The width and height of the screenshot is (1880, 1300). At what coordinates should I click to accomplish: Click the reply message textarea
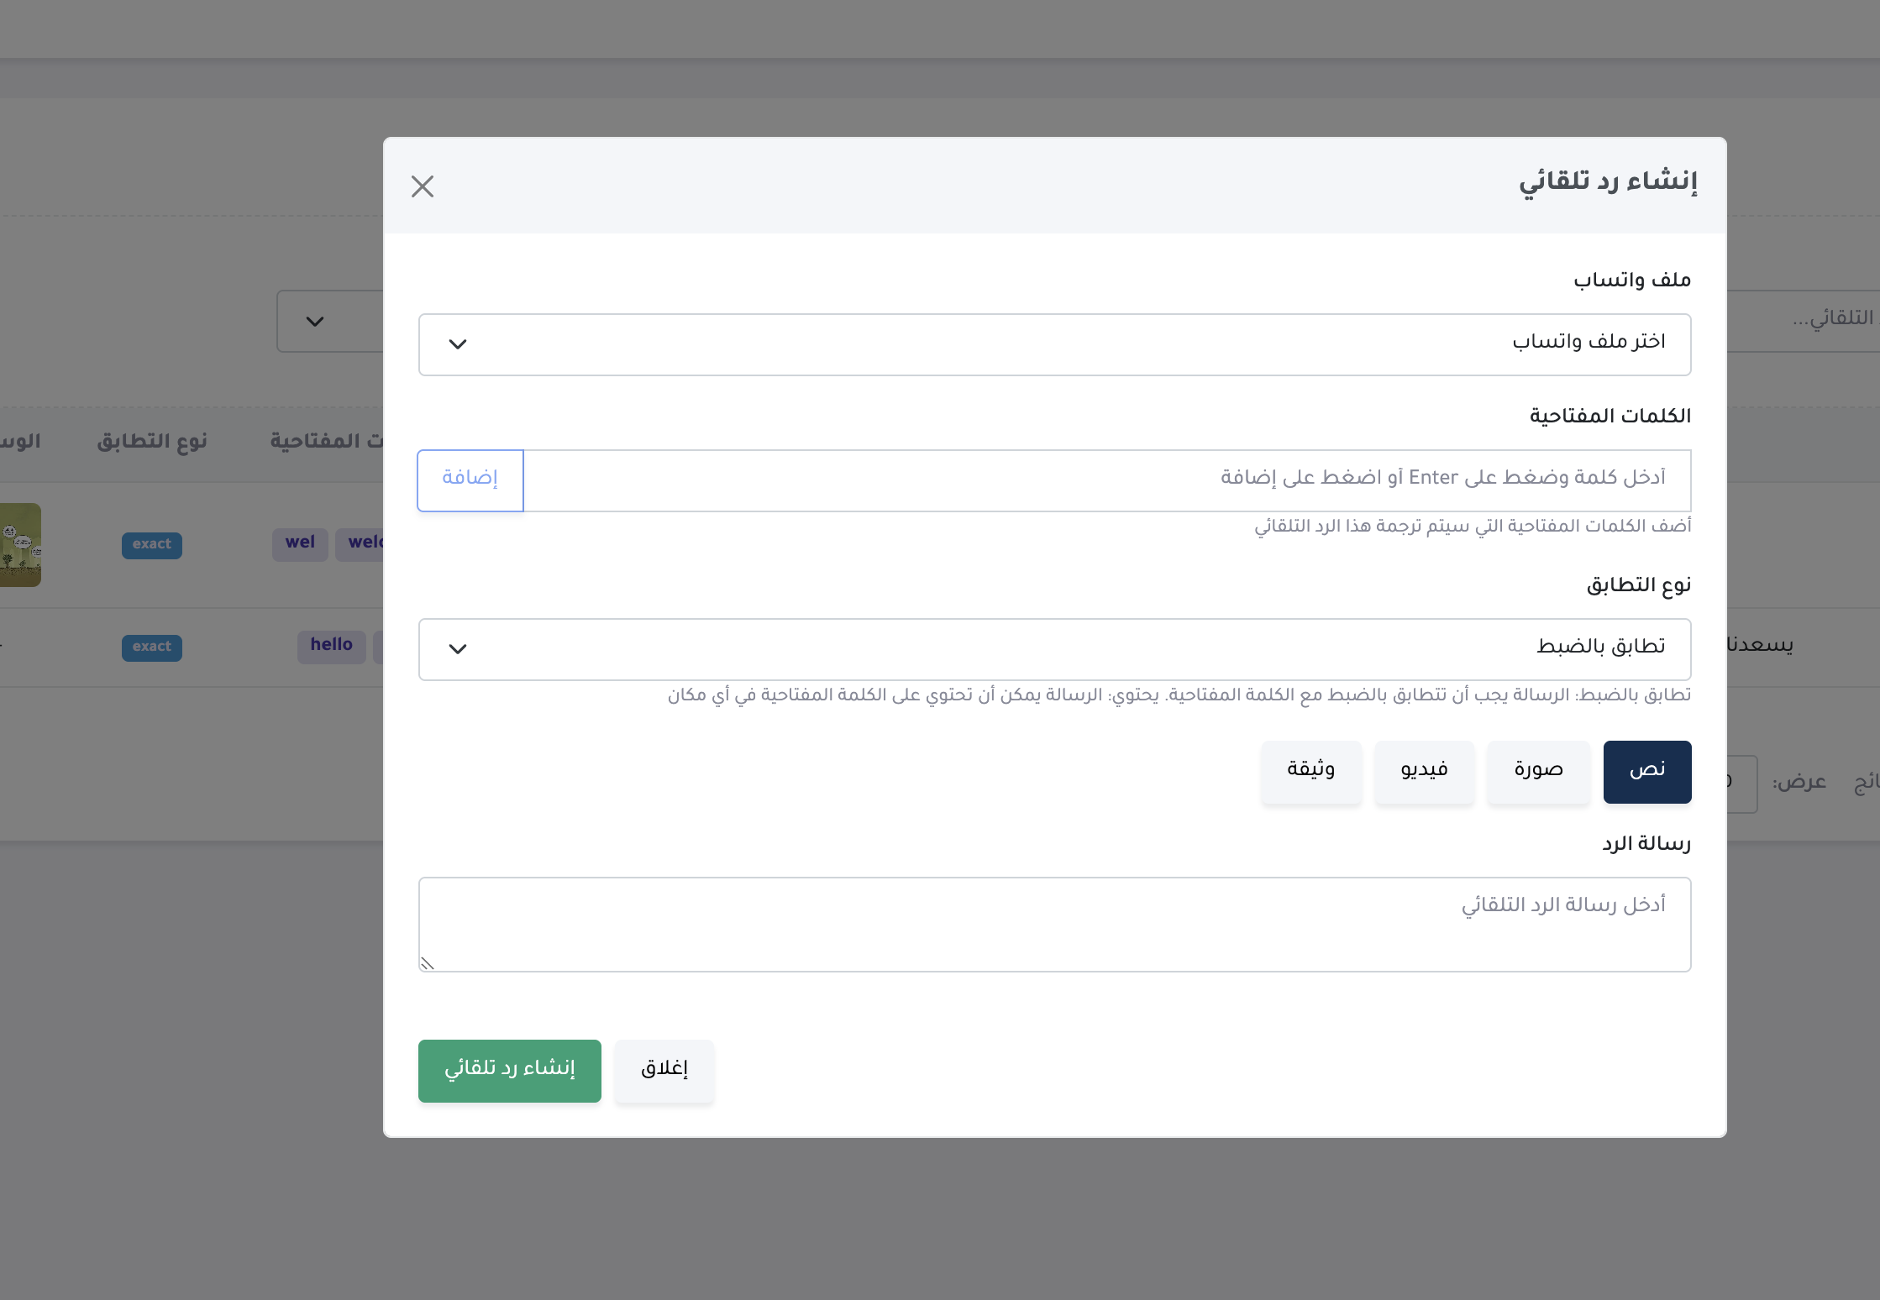click(x=1054, y=924)
